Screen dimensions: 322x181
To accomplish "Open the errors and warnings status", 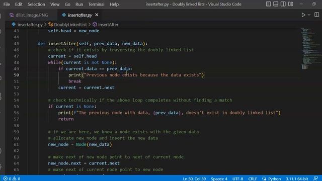I will tap(12, 178).
